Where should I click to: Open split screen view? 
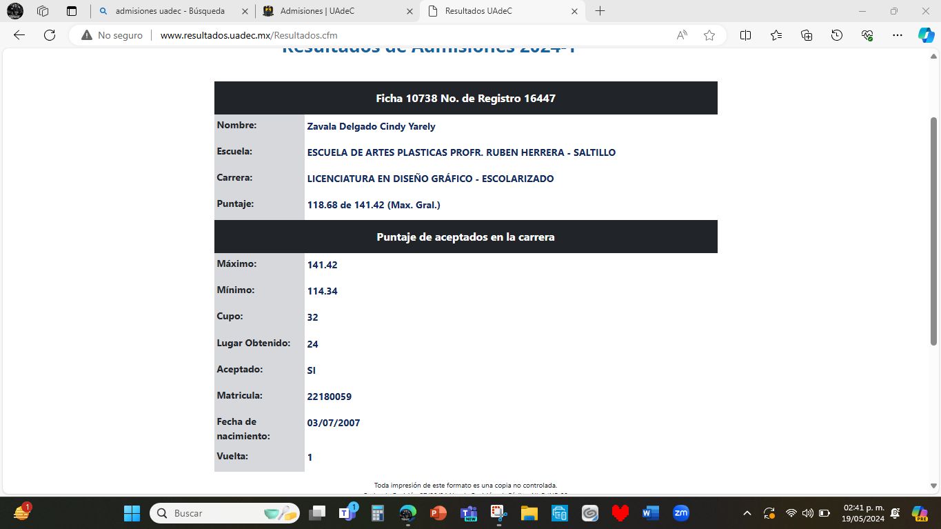coord(745,35)
